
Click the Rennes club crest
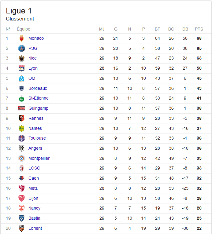[21, 118]
